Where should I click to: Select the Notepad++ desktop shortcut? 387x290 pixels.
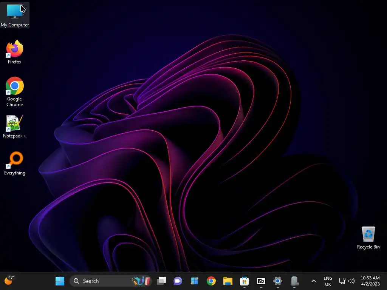[15, 126]
